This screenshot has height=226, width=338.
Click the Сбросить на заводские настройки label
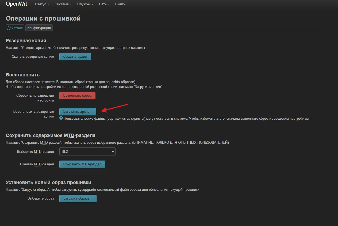point(35,98)
